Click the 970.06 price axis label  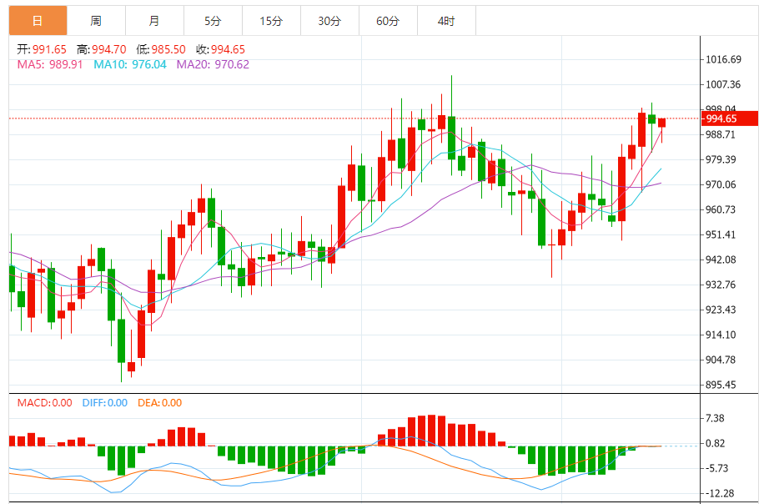click(x=721, y=184)
